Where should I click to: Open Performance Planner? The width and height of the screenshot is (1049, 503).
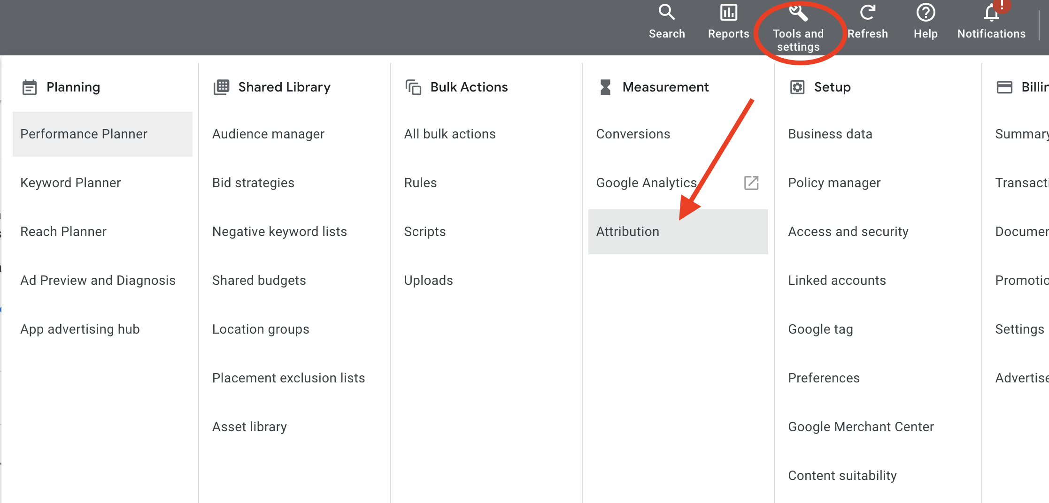pyautogui.click(x=102, y=134)
